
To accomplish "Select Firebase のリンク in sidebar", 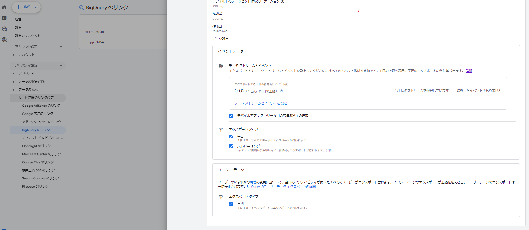I will pos(35,186).
